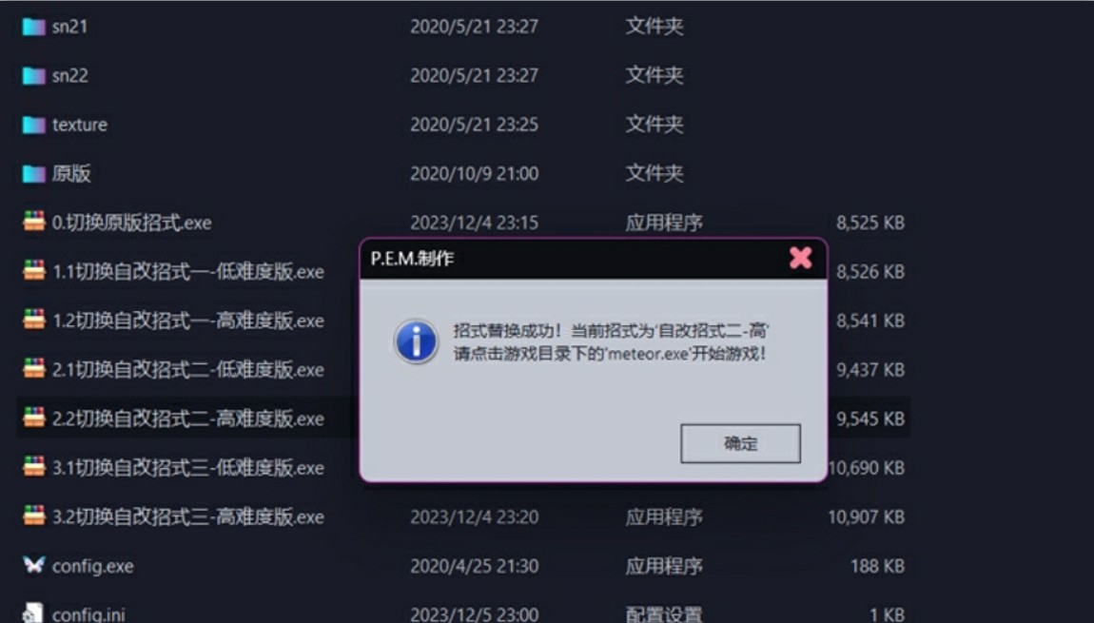The height and width of the screenshot is (623, 1094).
Task: Click the P.E.M.制作 dialog title bar
Action: [572, 259]
